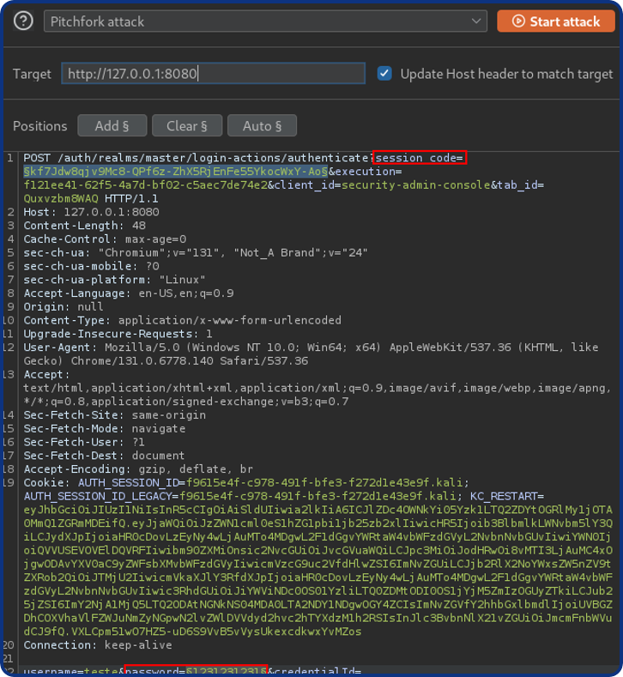Image resolution: width=623 pixels, height=677 pixels.
Task: Click the Target URL input field
Action: 213,74
